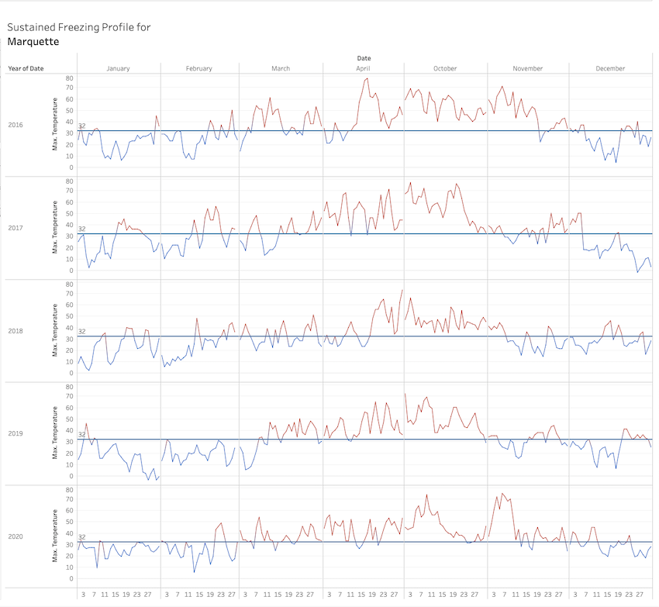
Task: Click the April 2016 temperature peak near 78
Action: pos(367,78)
